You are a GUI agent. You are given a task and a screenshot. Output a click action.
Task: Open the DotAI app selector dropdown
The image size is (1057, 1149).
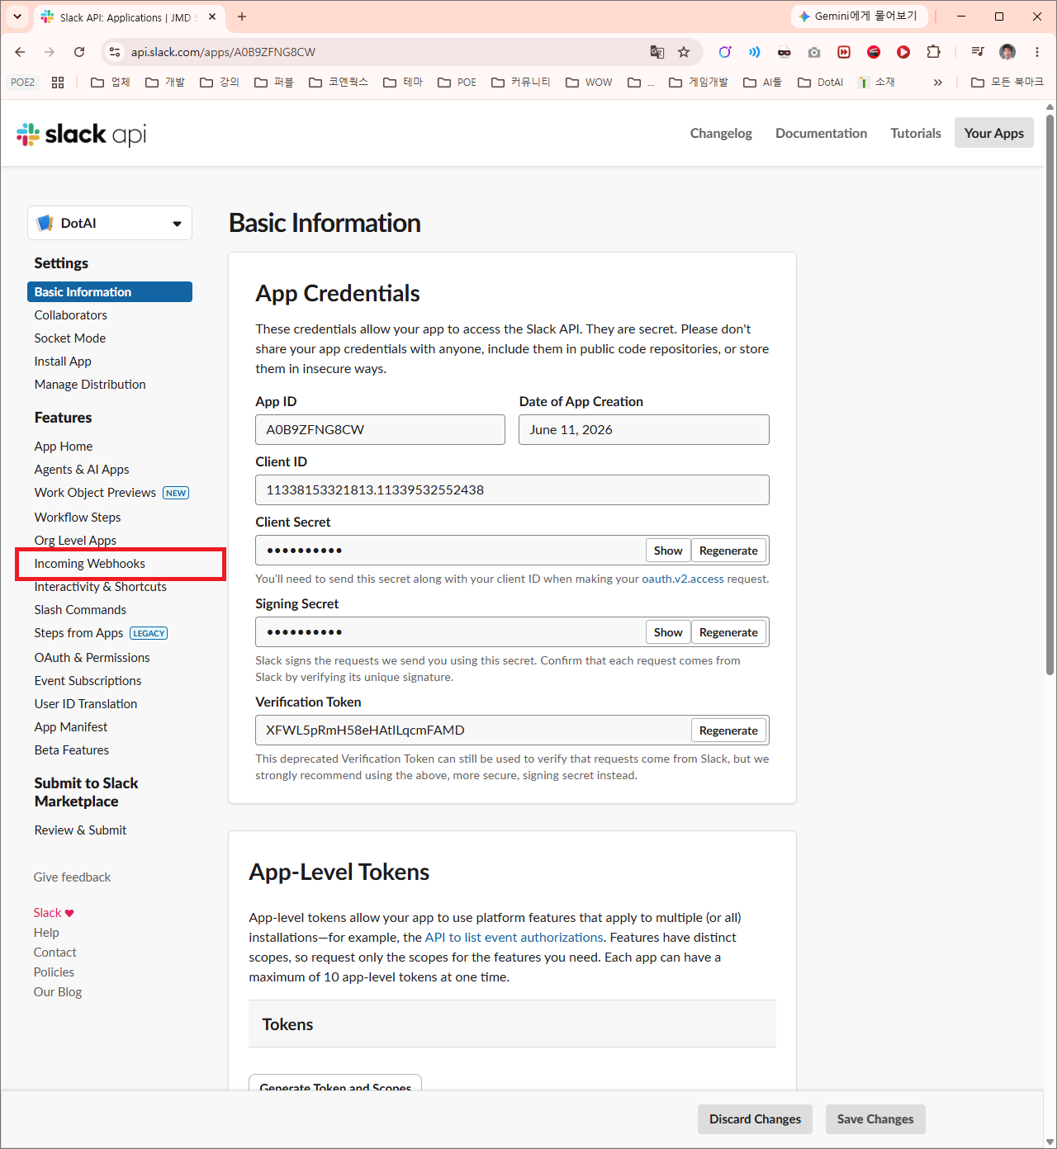(110, 223)
